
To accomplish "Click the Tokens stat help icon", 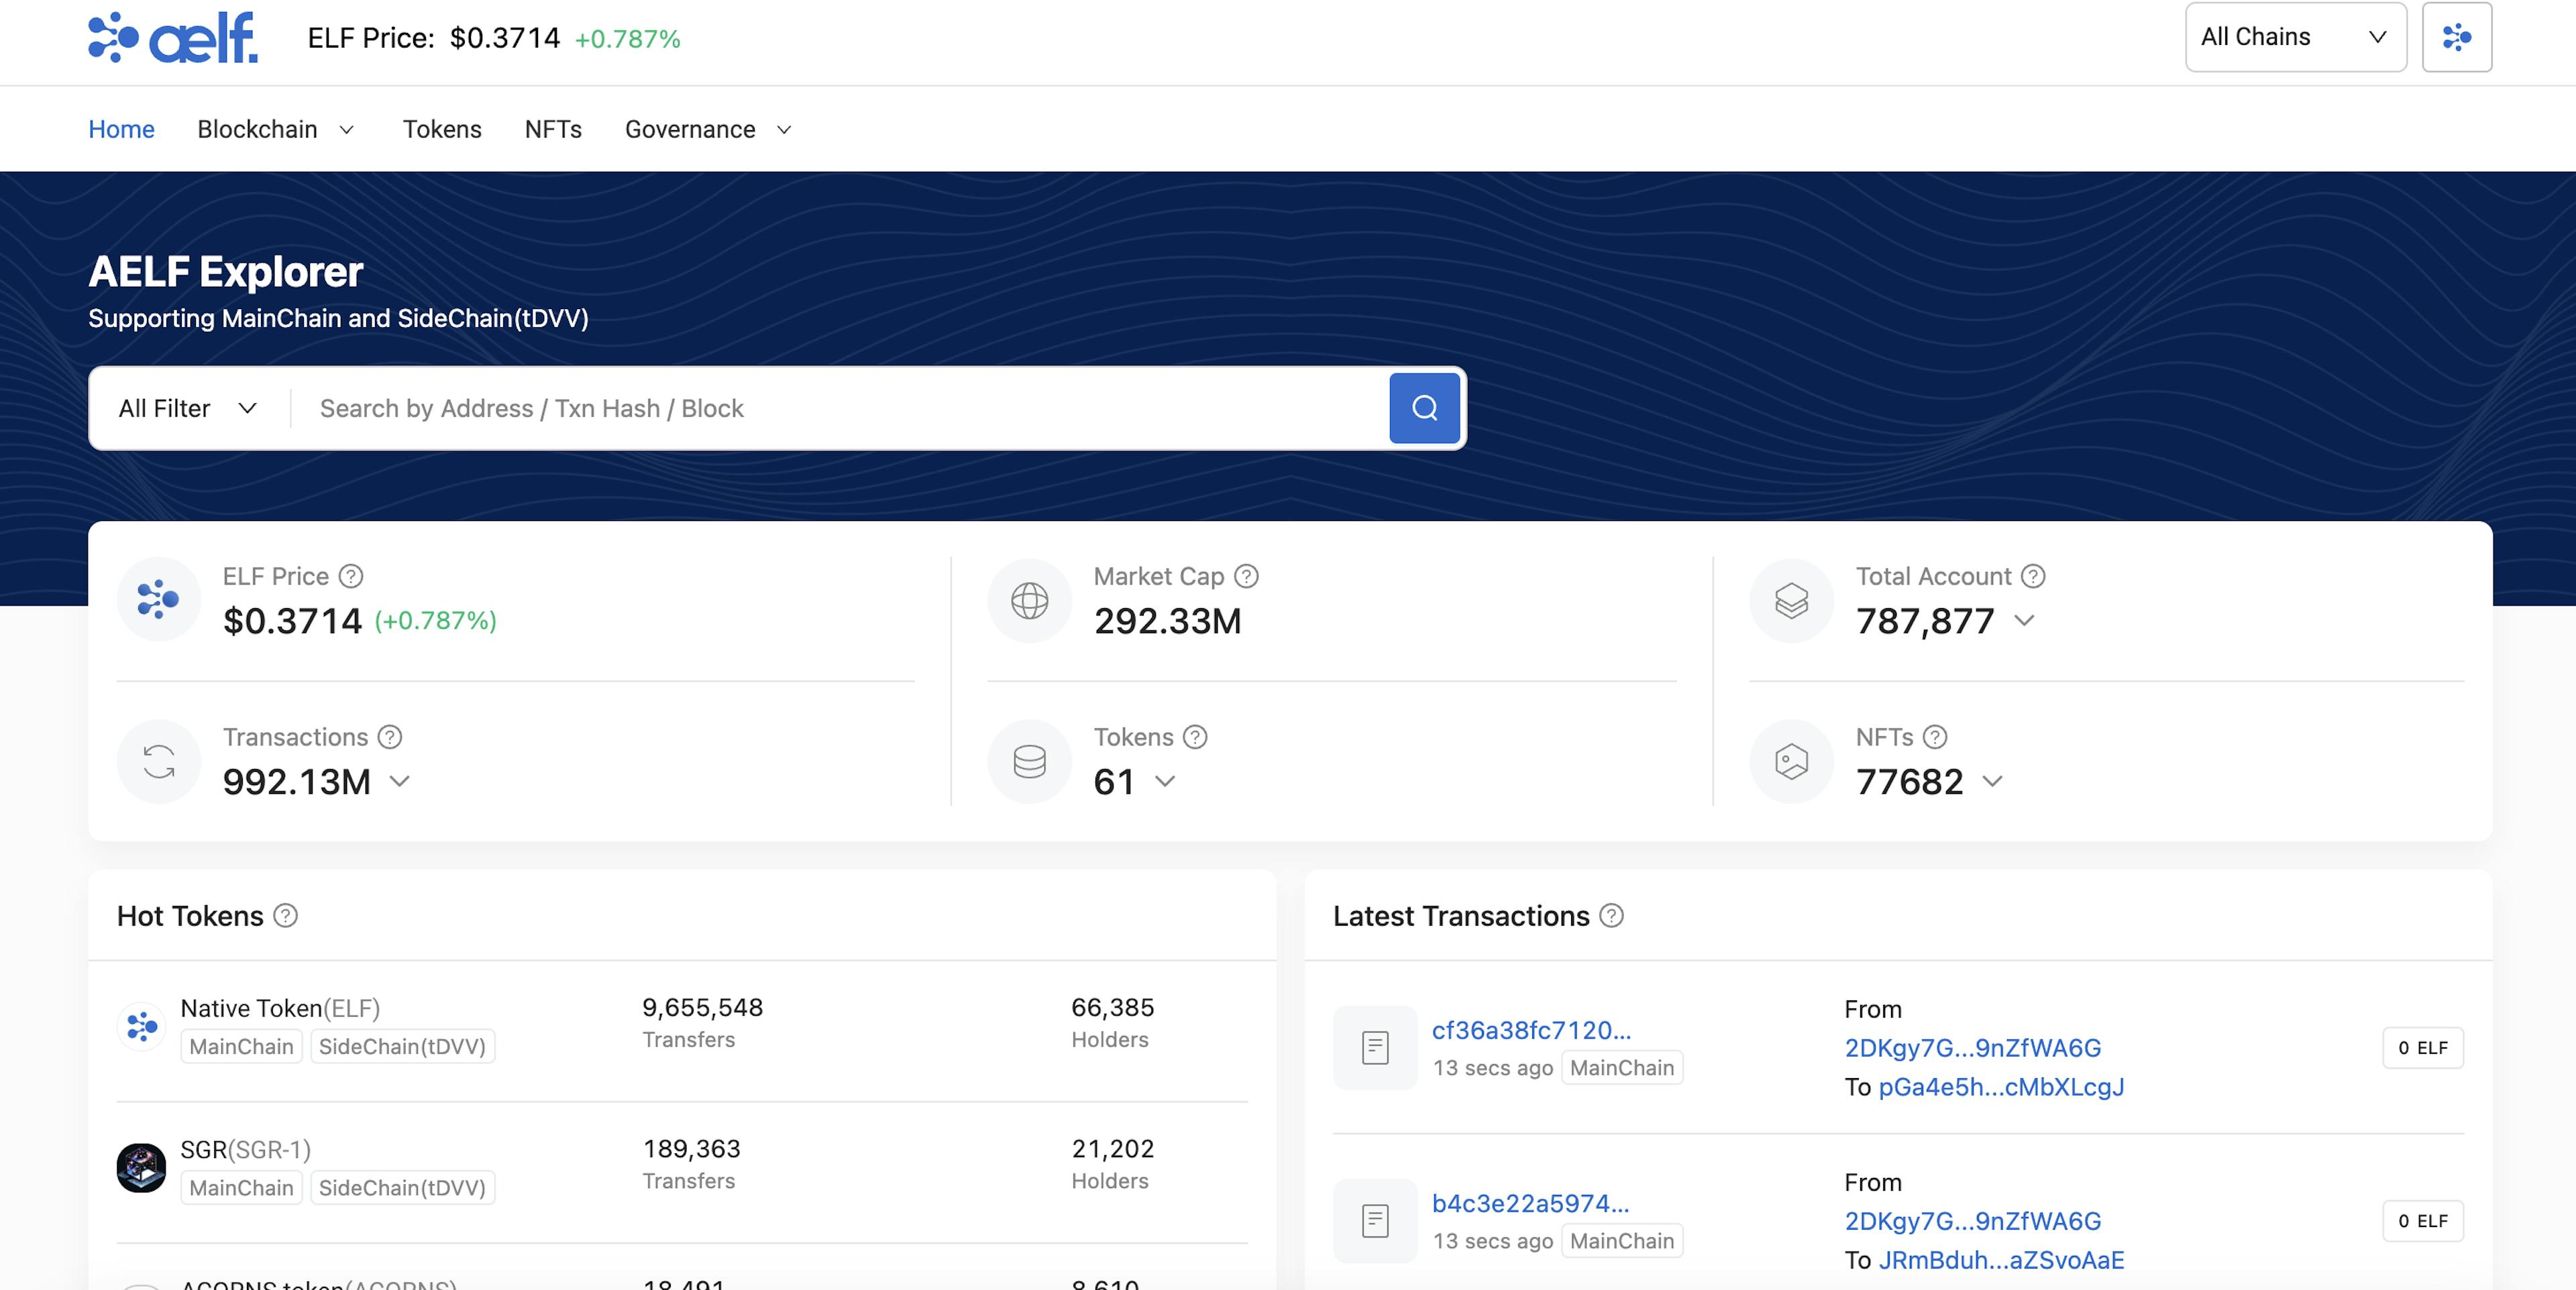I will point(1195,738).
